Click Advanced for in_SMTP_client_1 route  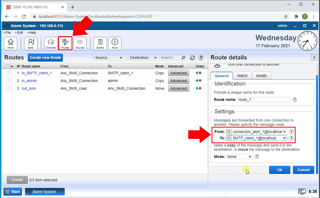coord(179,73)
